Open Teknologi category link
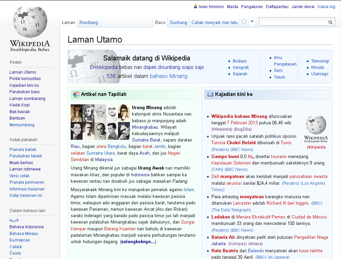 click(x=320, y=61)
